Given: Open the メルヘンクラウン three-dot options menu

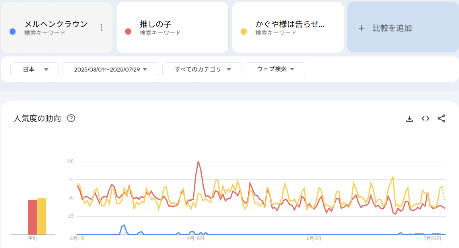Looking at the screenshot, I should (101, 27).
